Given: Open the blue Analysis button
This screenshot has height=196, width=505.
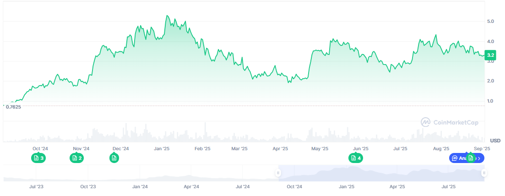Looking at the screenshot, I should point(459,158).
